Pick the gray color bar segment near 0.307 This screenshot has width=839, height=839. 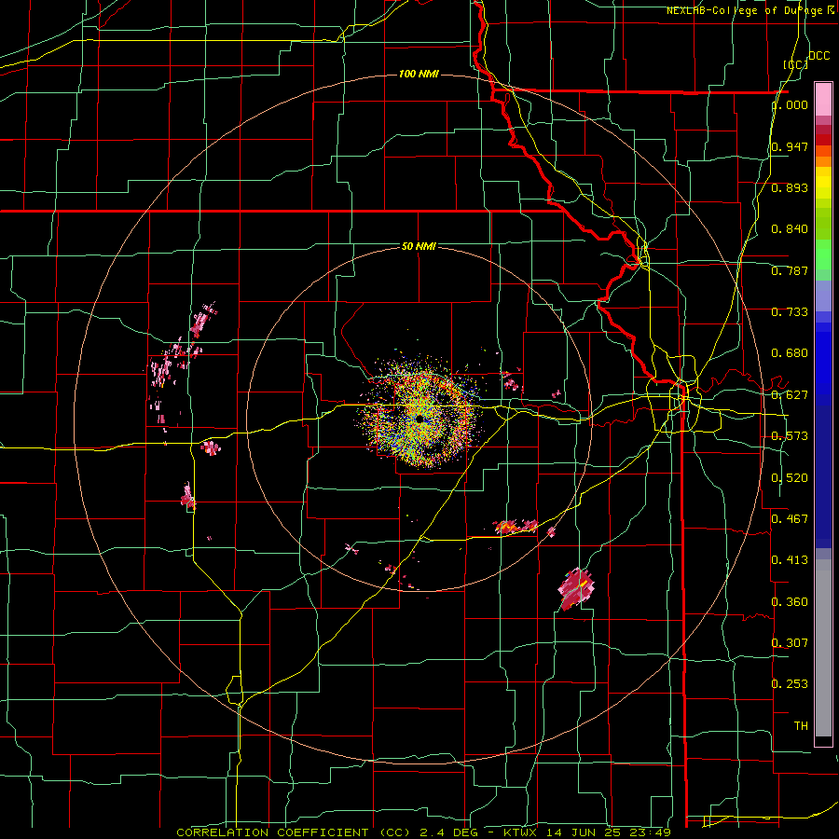823,648
